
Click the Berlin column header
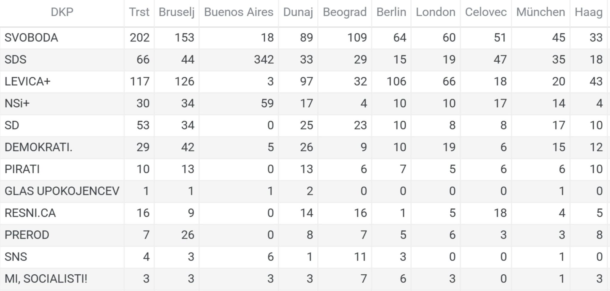click(x=391, y=12)
